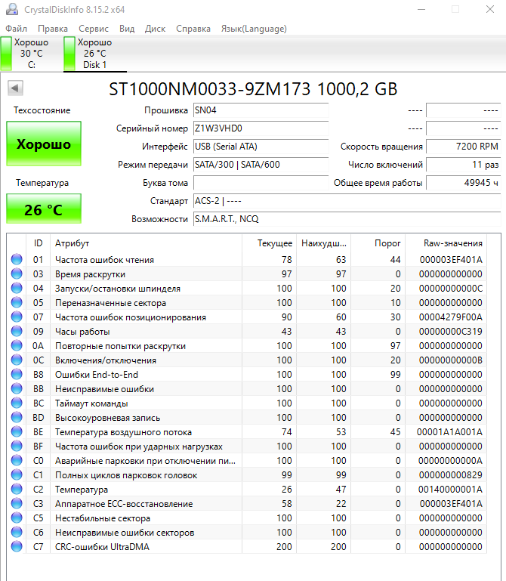Click the CrystalDiskInfo app icon in title bar
The height and width of the screenshot is (581, 506).
tap(12, 9)
